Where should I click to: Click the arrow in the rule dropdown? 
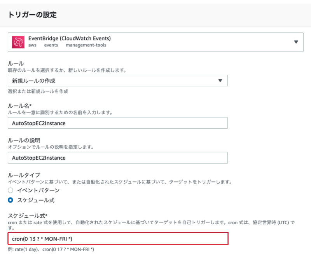click(220, 81)
